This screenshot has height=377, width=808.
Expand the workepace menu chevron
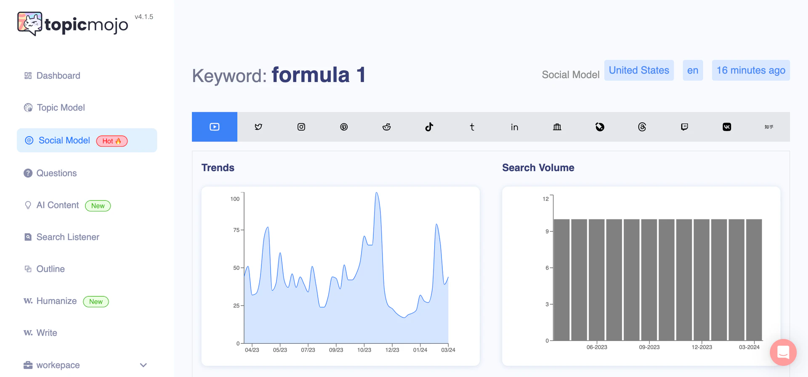(x=143, y=365)
